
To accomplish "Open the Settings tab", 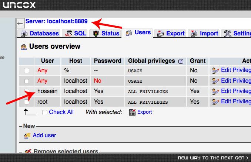I will [236, 33].
